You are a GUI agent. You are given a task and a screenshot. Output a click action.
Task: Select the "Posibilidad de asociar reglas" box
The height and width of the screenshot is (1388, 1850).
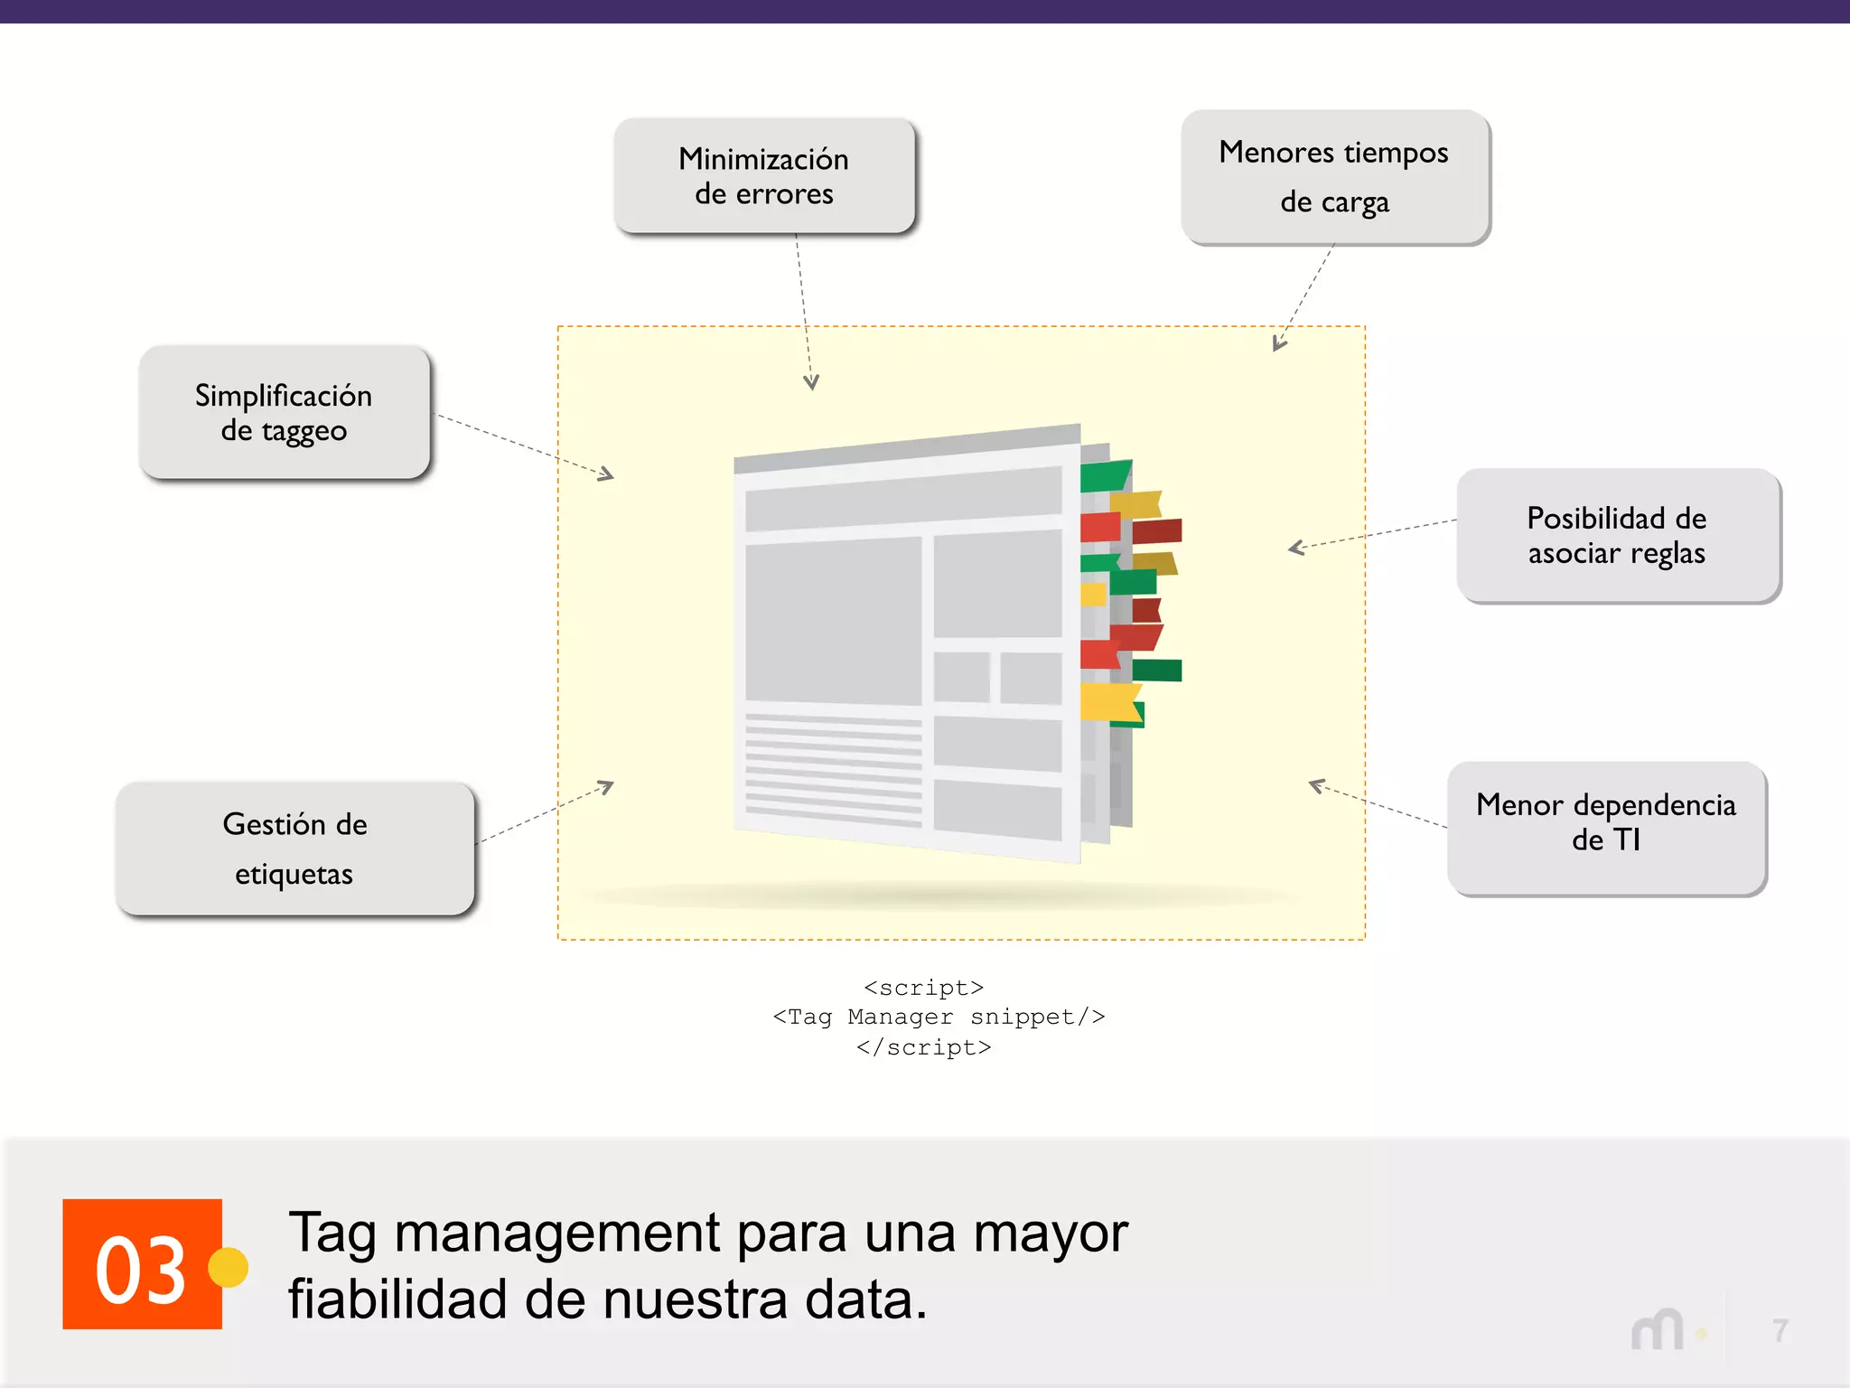click(x=1617, y=535)
